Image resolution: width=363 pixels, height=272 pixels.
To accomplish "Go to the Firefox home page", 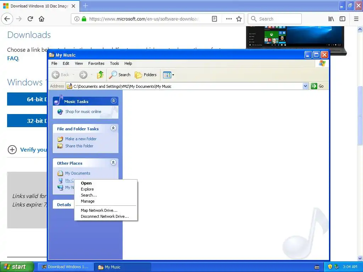I will coord(41,19).
